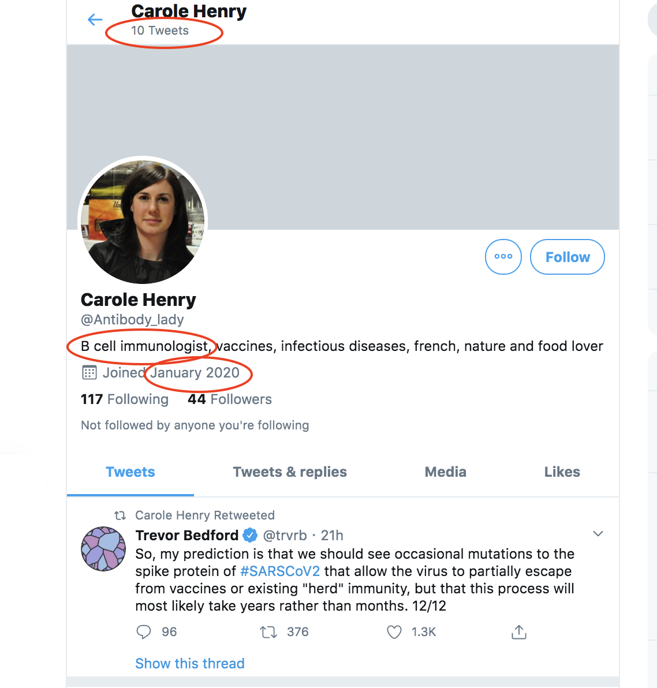Click the reply icon on Trevor Bedford's tweet
The width and height of the screenshot is (657, 688).
[x=144, y=632]
